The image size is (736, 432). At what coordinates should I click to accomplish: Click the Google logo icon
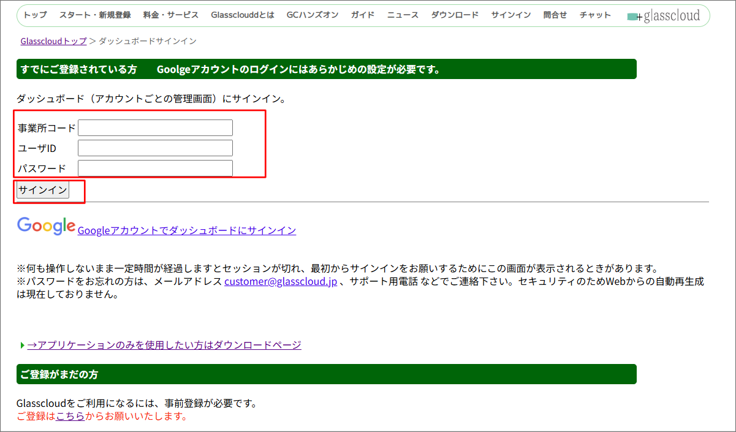45,226
